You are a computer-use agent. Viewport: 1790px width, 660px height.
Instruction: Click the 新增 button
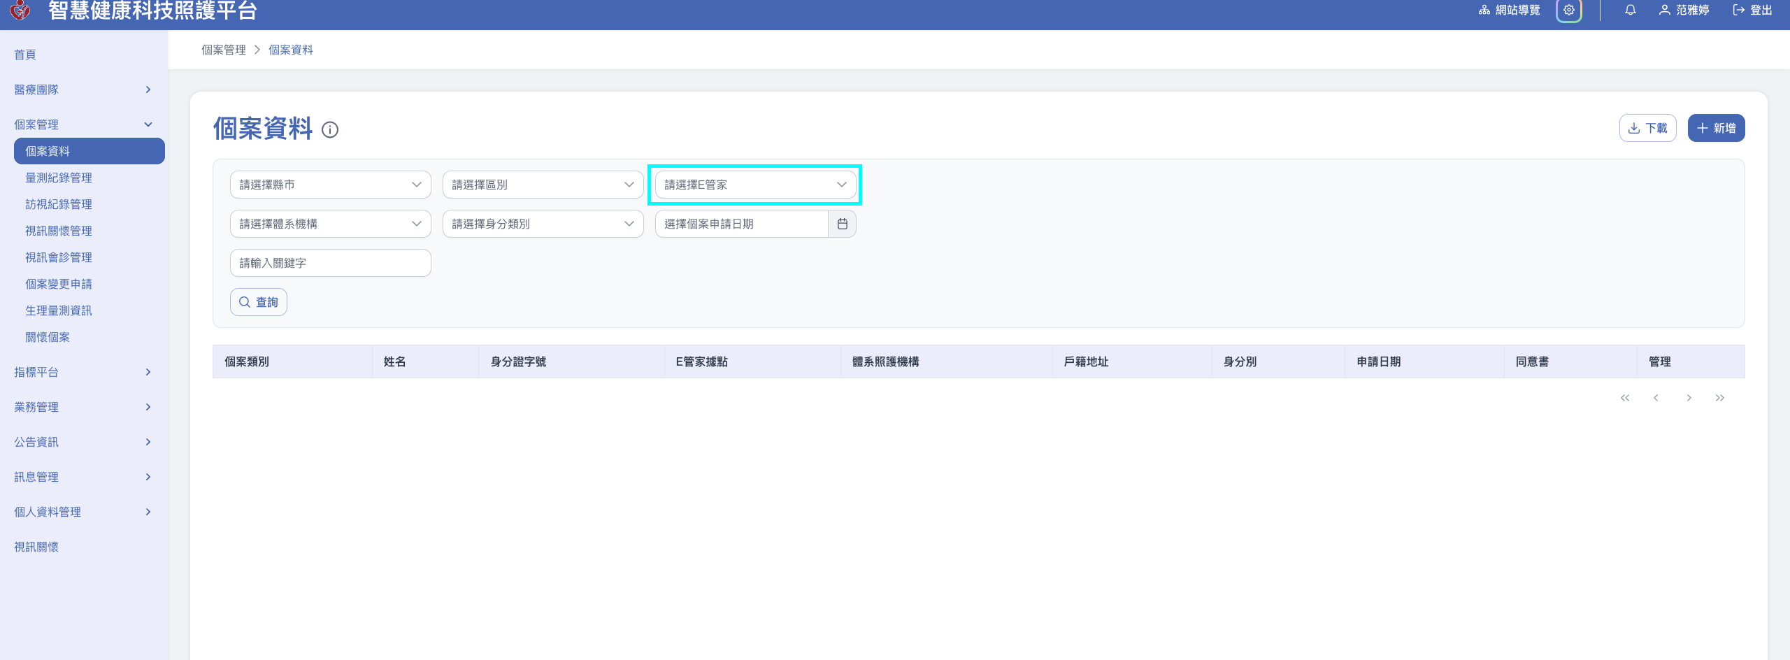click(1716, 128)
